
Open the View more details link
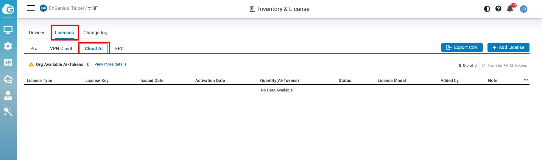click(x=110, y=64)
